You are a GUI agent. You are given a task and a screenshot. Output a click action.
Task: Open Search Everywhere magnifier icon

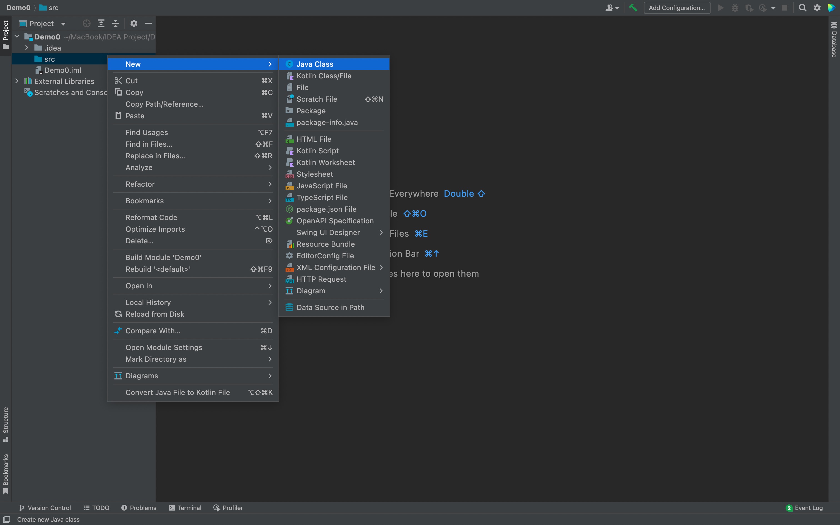click(802, 8)
